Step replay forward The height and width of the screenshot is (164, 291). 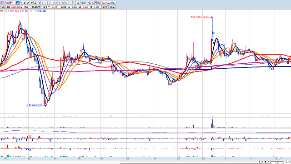tap(269, 162)
